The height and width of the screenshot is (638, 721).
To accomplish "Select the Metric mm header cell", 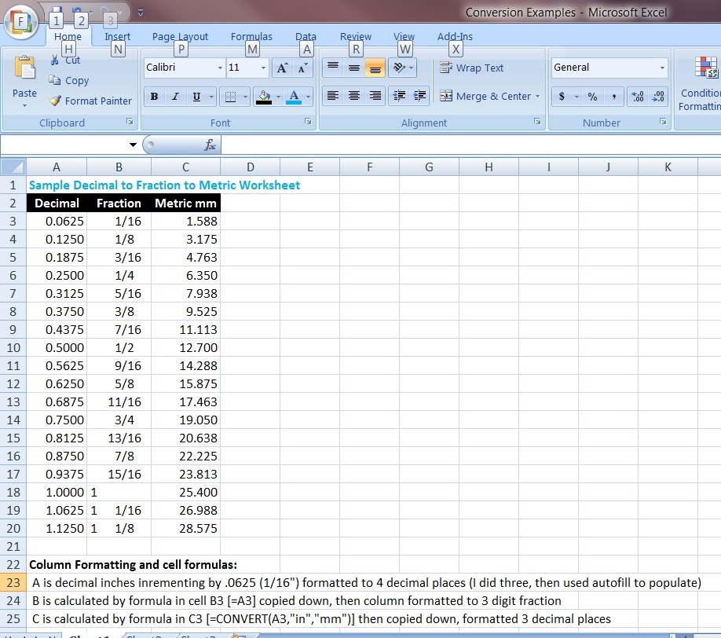I will tap(186, 203).
